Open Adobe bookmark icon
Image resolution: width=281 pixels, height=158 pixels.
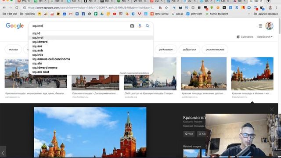(x=140, y=14)
